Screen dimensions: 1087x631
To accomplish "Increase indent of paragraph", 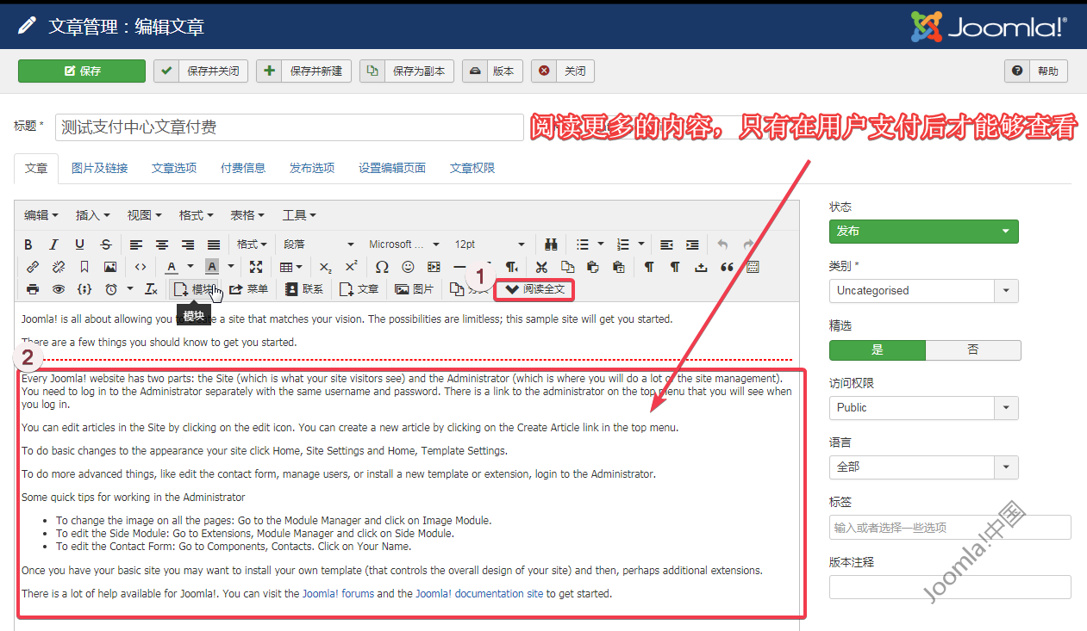I will 692,244.
